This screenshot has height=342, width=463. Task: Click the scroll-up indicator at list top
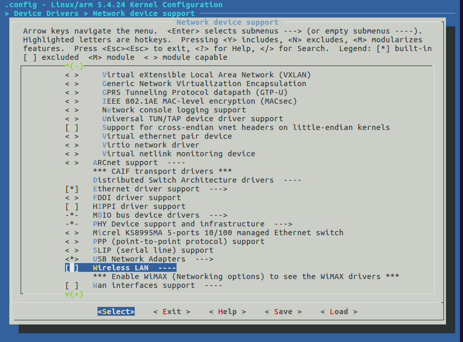[74, 66]
